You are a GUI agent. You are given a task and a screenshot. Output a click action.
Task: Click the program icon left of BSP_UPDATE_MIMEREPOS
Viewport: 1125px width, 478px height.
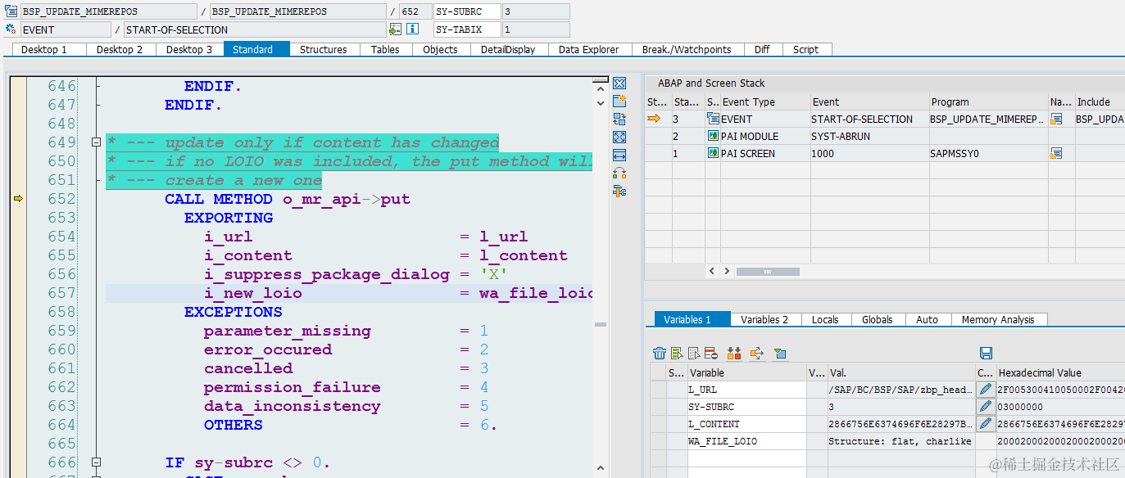(11, 11)
